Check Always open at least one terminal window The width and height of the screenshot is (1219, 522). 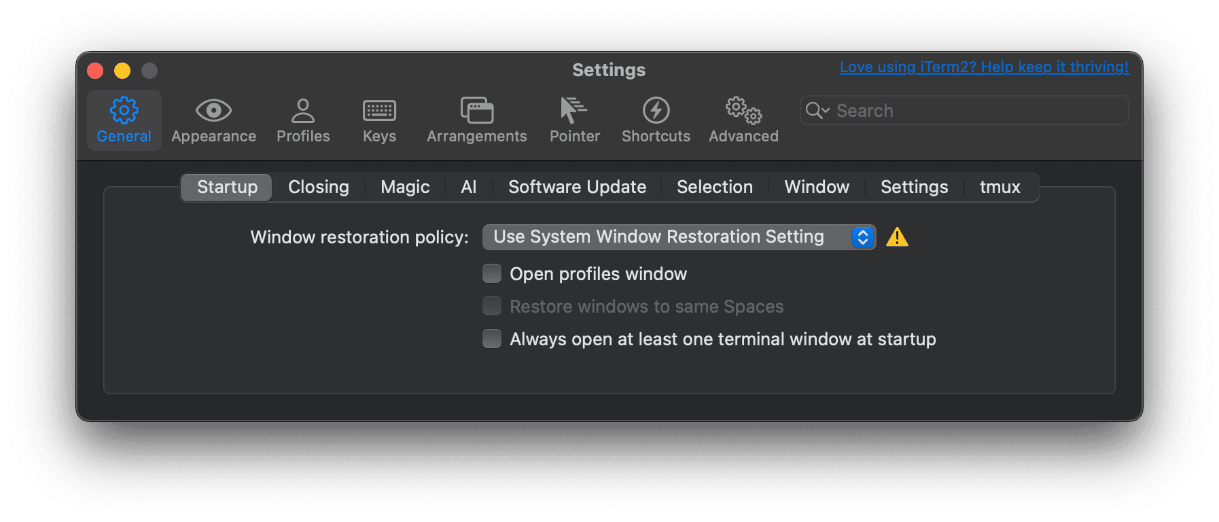[492, 338]
